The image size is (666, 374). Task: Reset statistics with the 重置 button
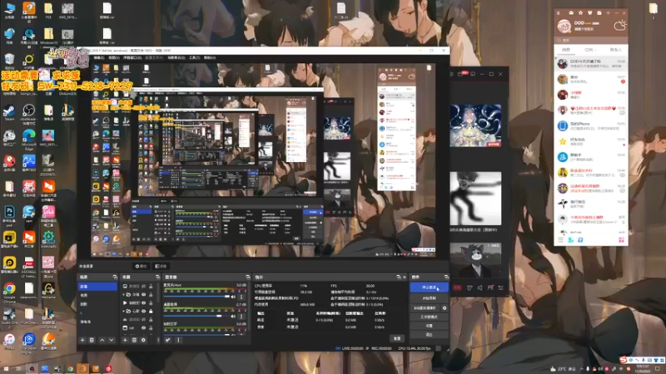pyautogui.click(x=397, y=338)
